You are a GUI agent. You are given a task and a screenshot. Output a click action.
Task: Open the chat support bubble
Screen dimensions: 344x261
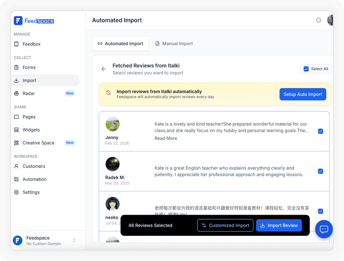[324, 229]
